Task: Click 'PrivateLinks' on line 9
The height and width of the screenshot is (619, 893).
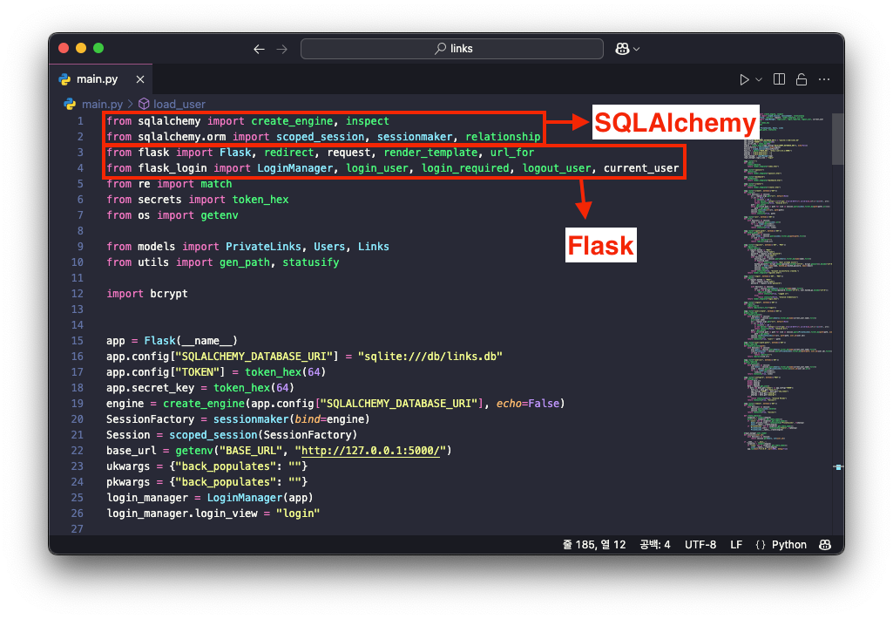Action: tap(263, 246)
